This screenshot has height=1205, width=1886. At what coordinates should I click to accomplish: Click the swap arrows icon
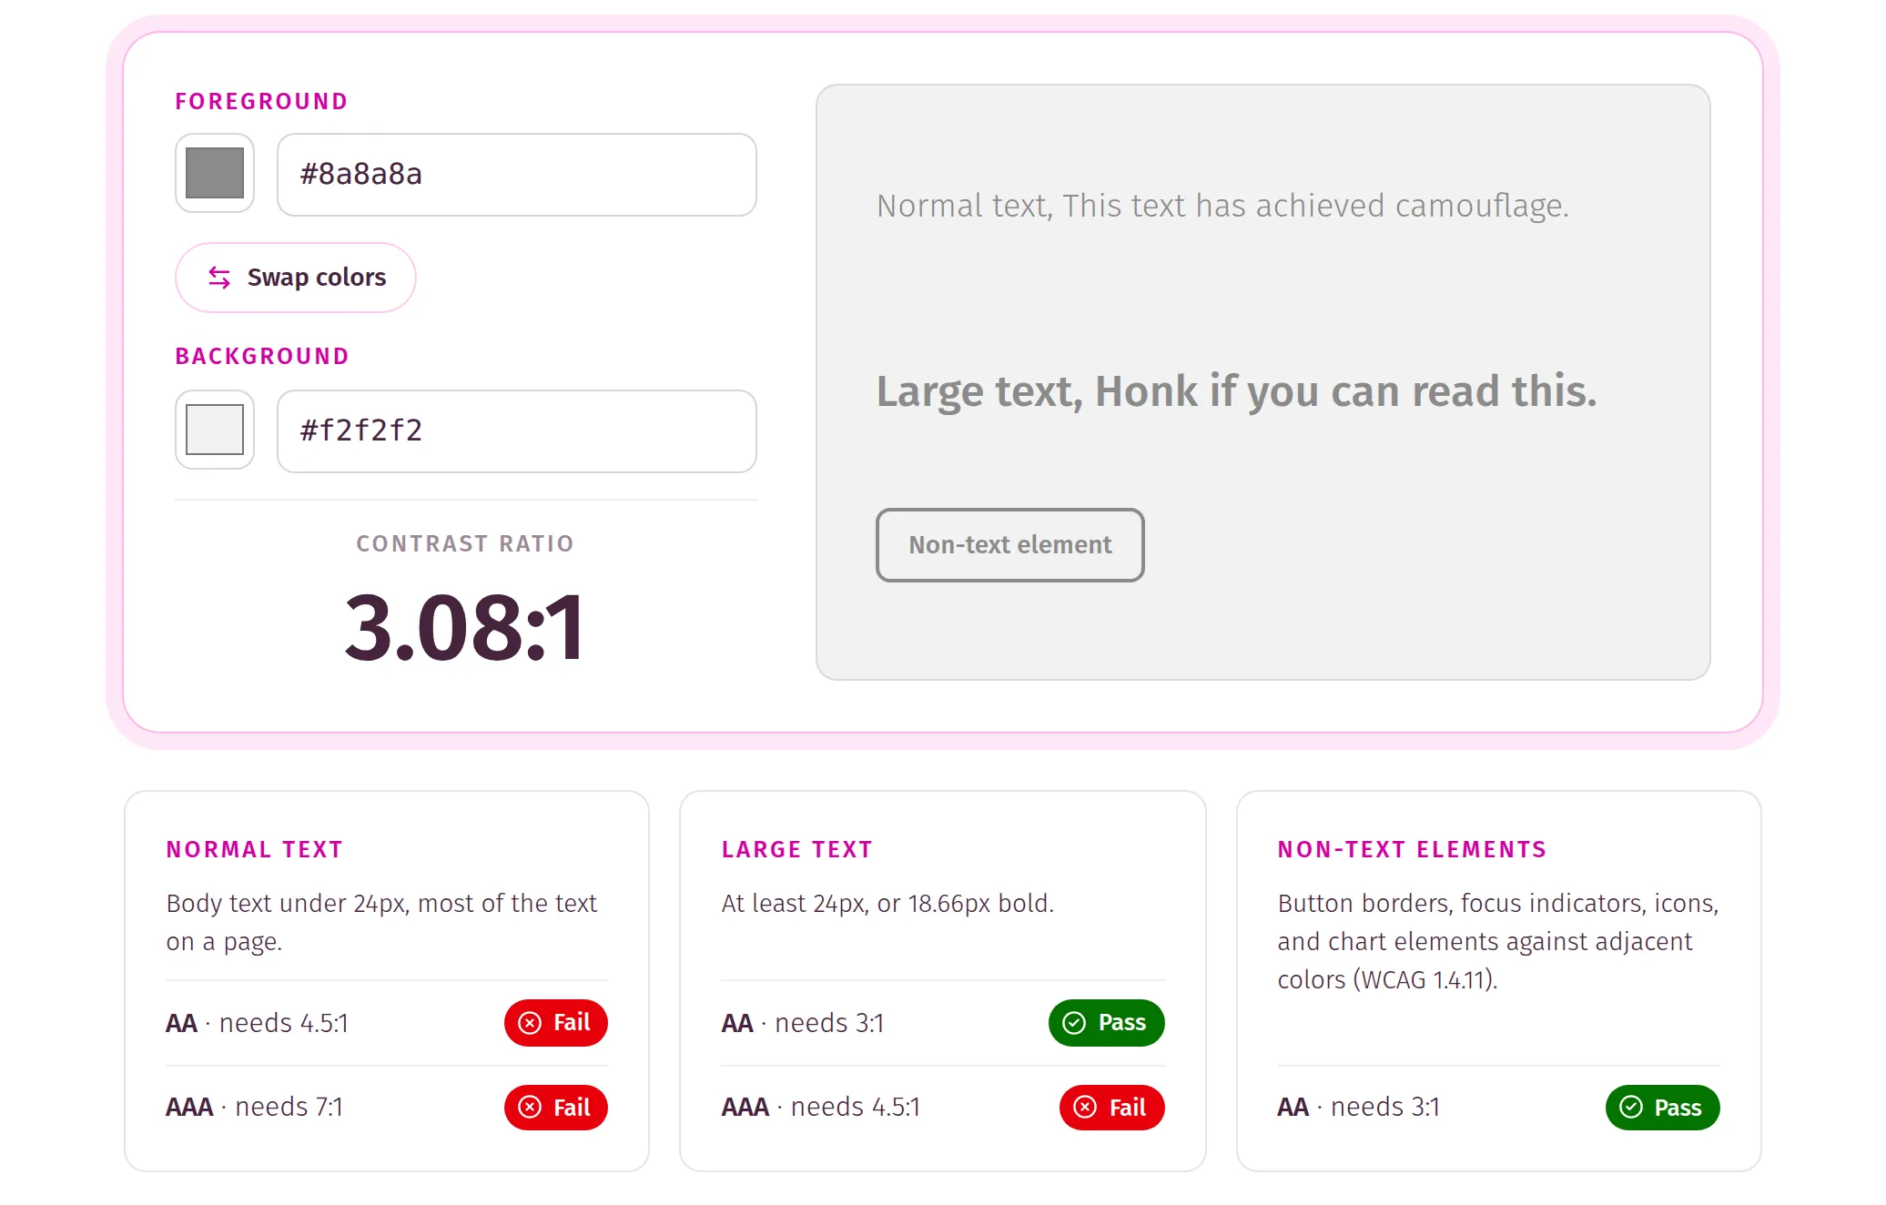click(x=219, y=278)
